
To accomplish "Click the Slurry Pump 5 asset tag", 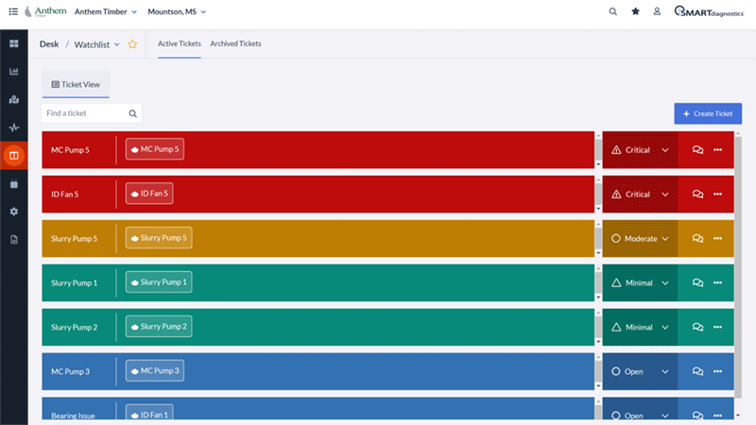I will 159,238.
